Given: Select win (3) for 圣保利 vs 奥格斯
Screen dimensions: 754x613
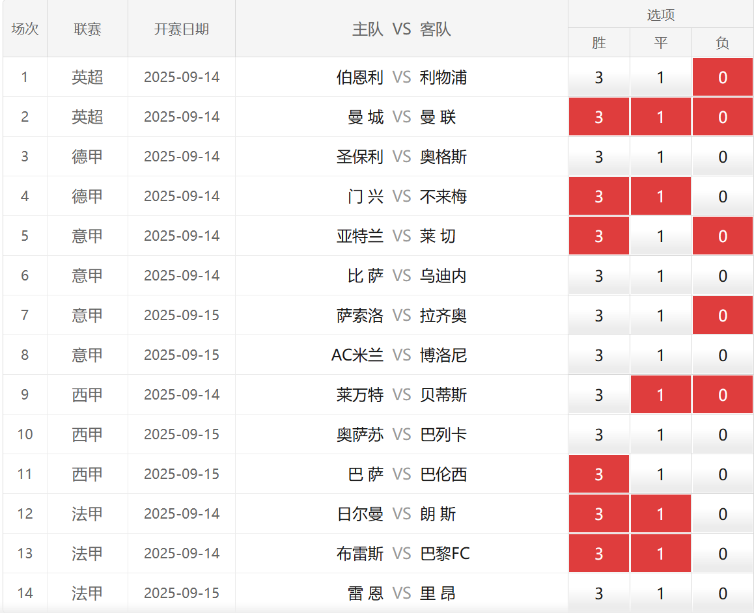Looking at the screenshot, I should 598,157.
